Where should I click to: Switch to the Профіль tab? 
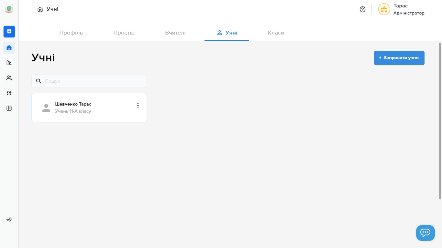[x=71, y=33]
